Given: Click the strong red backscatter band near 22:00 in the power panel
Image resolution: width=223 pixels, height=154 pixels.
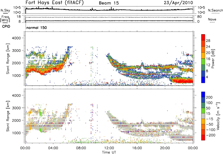Looking at the screenshot, I should tap(183, 81).
